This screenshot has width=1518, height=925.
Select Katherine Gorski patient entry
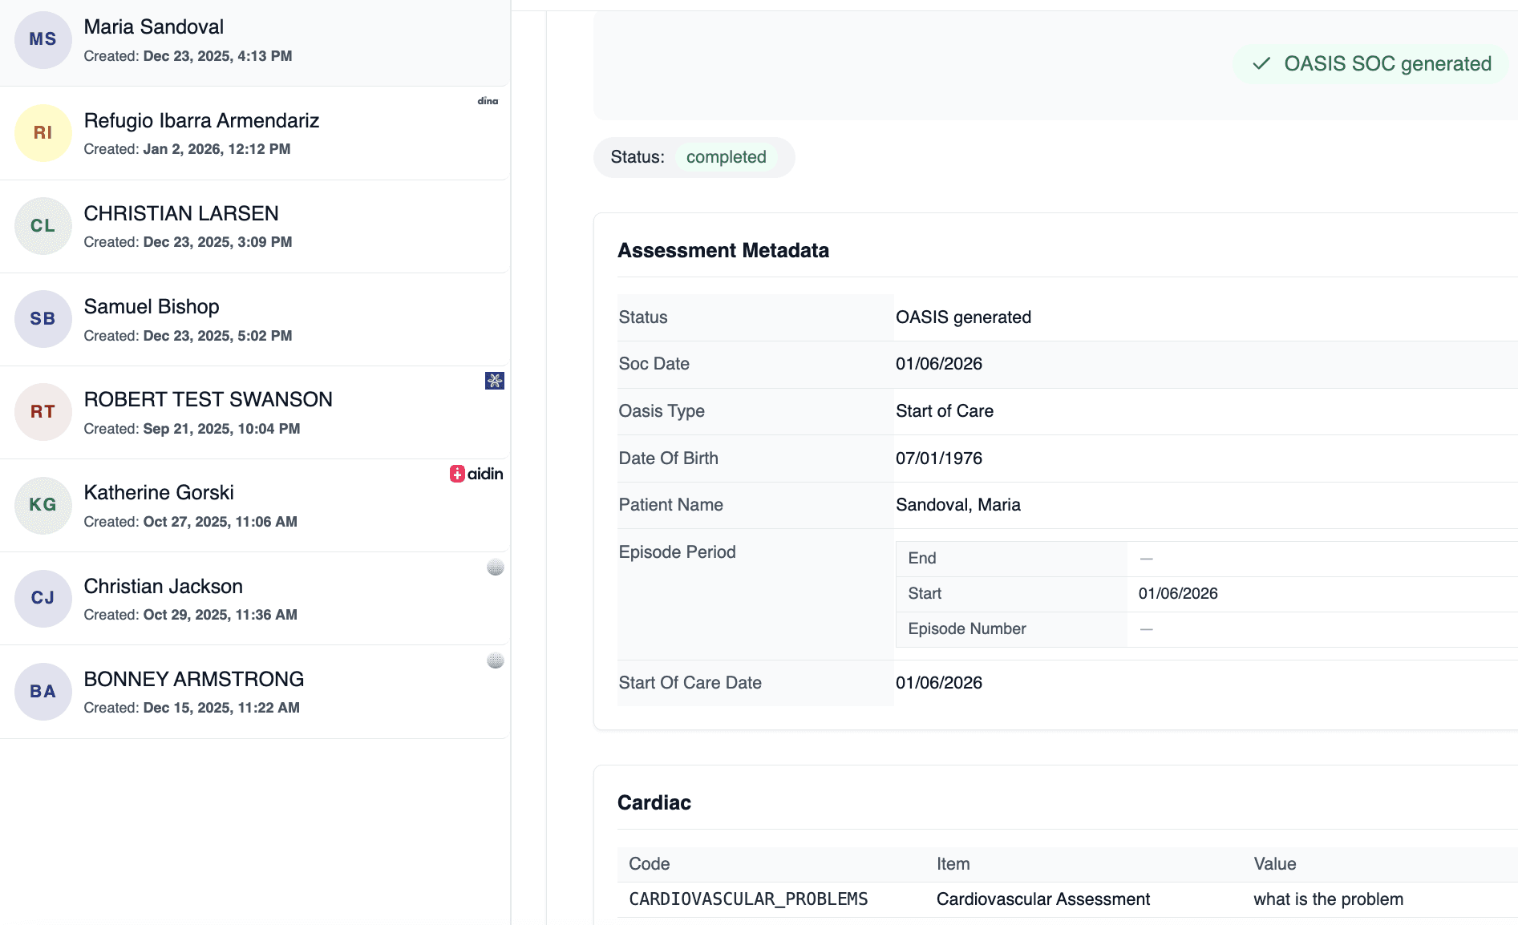tap(254, 506)
